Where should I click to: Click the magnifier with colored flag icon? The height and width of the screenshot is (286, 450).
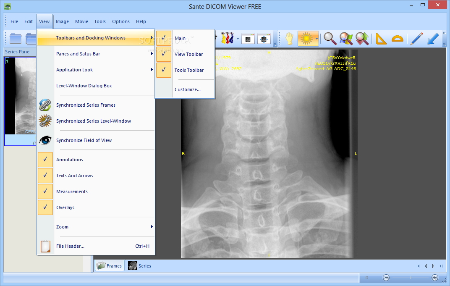click(346, 39)
